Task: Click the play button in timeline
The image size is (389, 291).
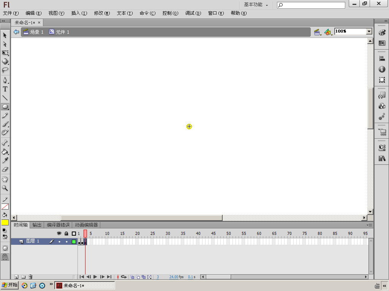Action: (95, 277)
